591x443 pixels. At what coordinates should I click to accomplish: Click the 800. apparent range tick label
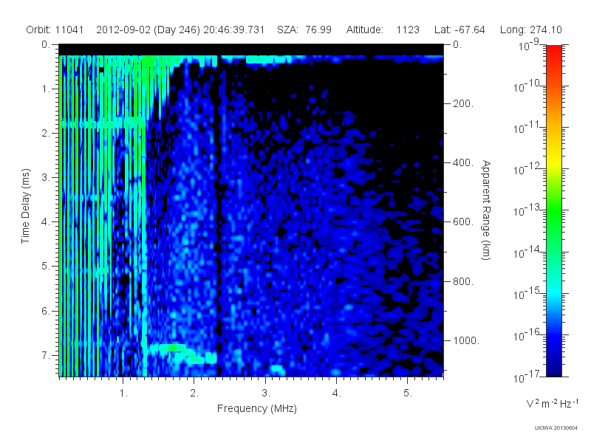coord(463,281)
